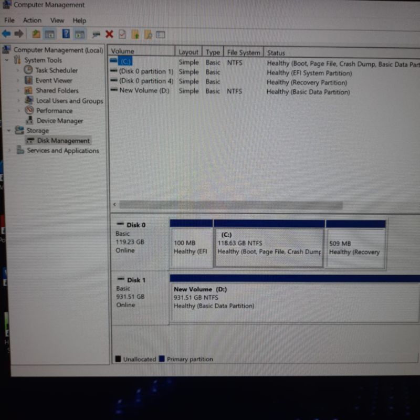420x420 pixels.
Task: Open the View menu
Action: tap(57, 20)
